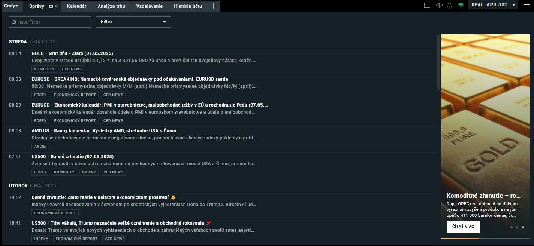
Task: Open the Graf dňa - Zlato article
Action: coord(81,53)
